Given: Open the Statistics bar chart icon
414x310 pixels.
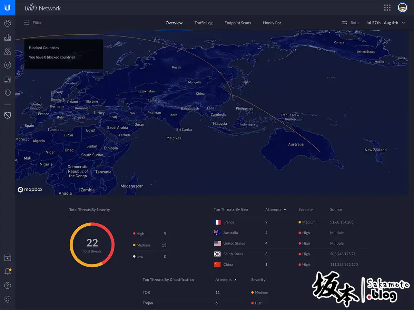Looking at the screenshot, I should [8, 37].
